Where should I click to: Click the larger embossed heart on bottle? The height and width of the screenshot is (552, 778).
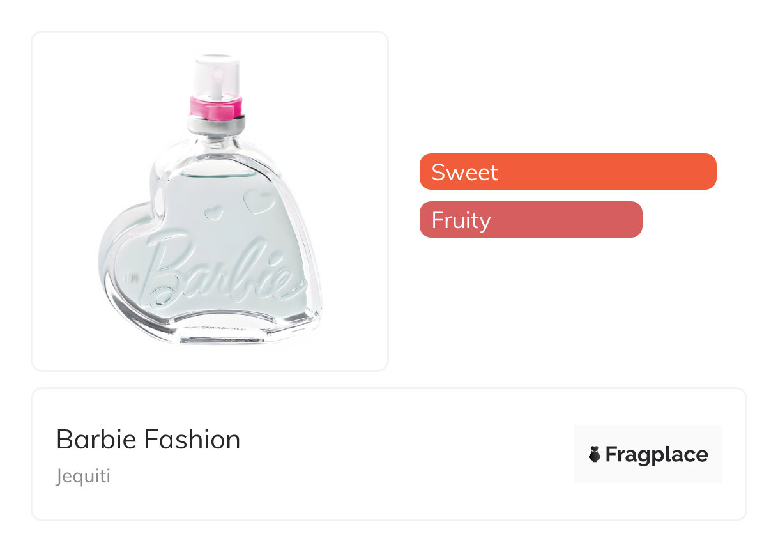[x=259, y=201]
